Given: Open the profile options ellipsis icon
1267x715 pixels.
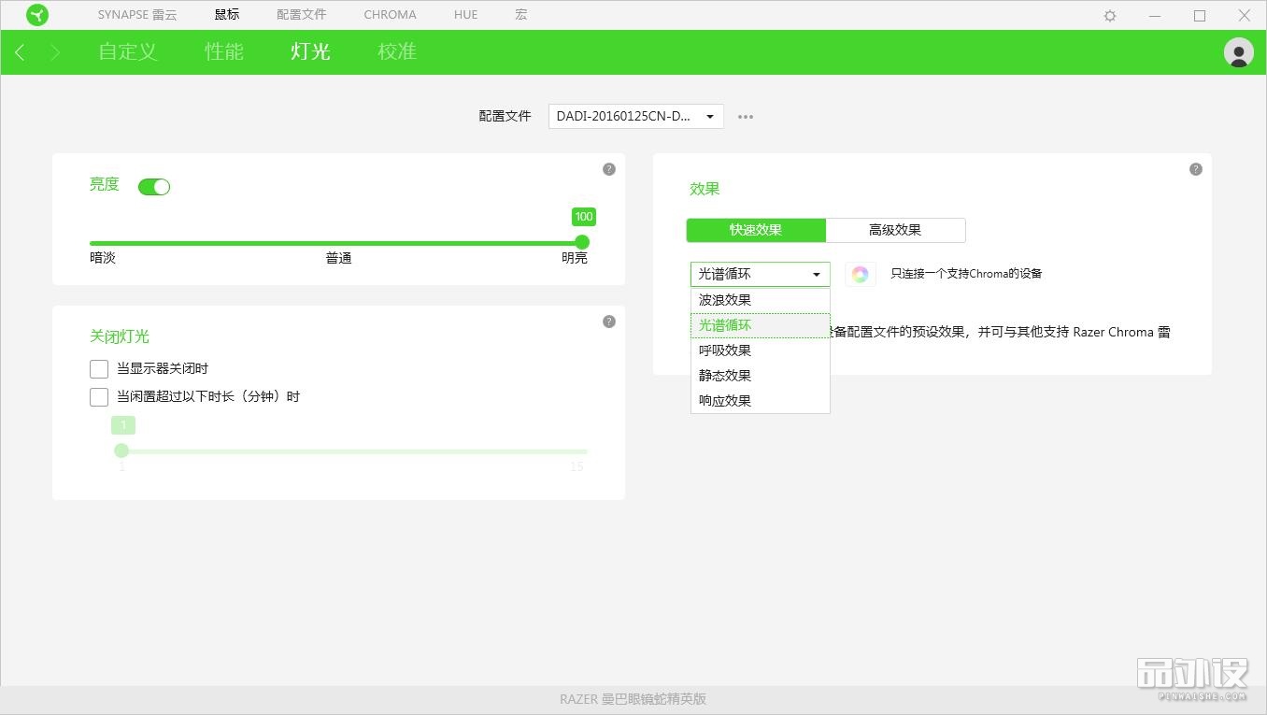Looking at the screenshot, I should click(745, 116).
